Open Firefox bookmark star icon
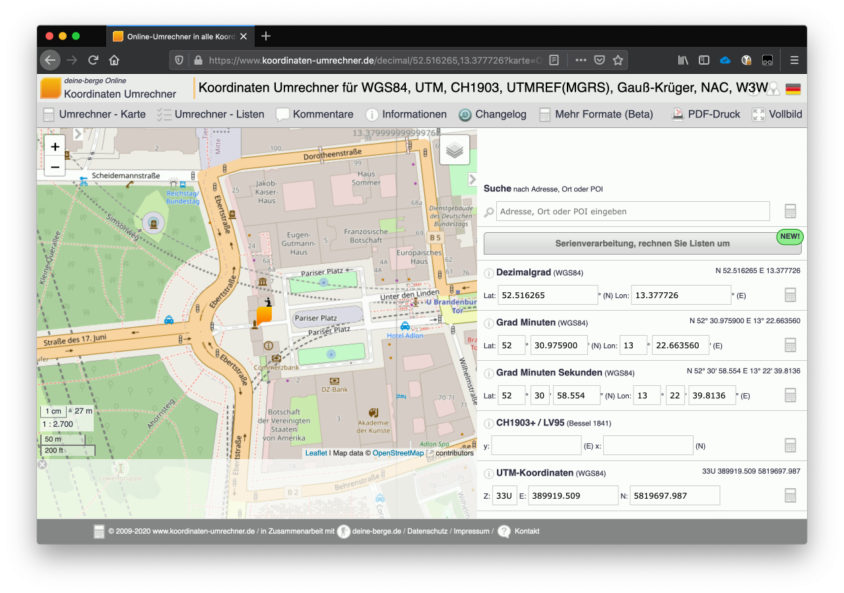This screenshot has width=844, height=593. 618,60
